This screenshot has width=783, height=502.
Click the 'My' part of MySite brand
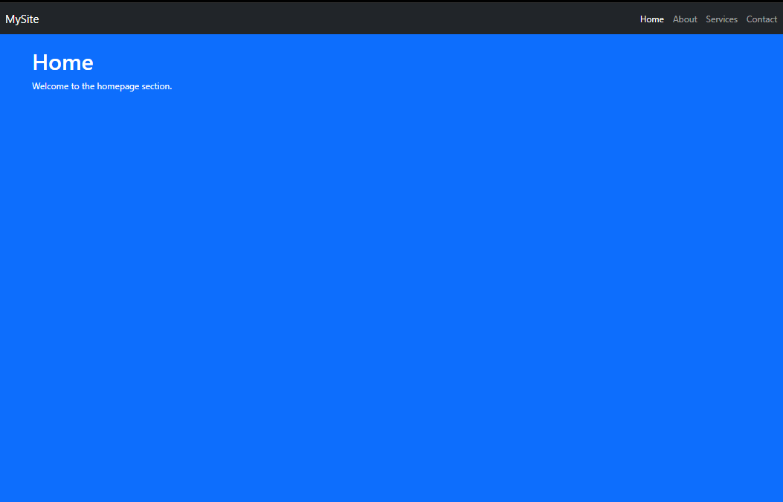tap(13, 19)
